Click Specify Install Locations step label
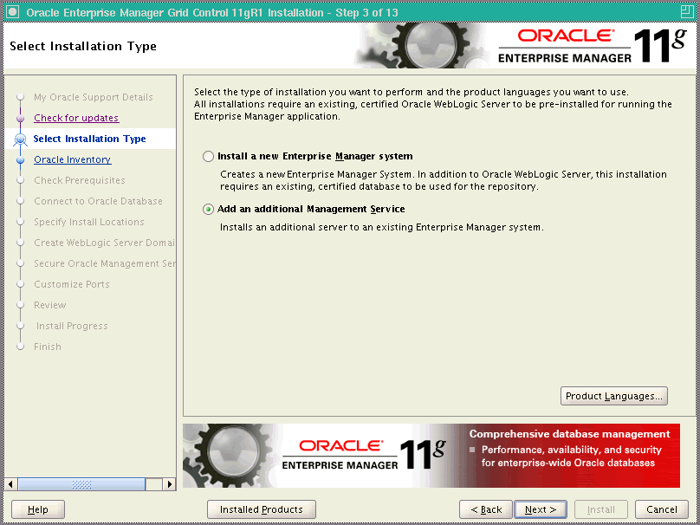 pyautogui.click(x=89, y=222)
